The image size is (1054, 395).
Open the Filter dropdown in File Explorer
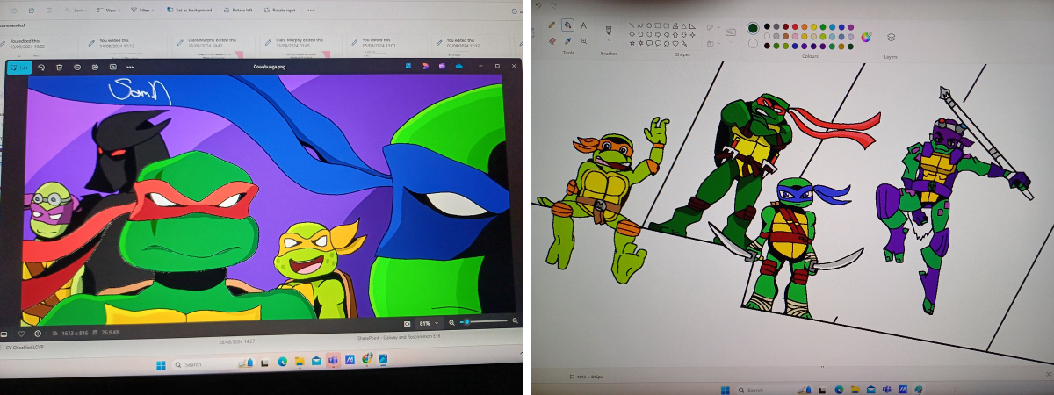pos(142,10)
